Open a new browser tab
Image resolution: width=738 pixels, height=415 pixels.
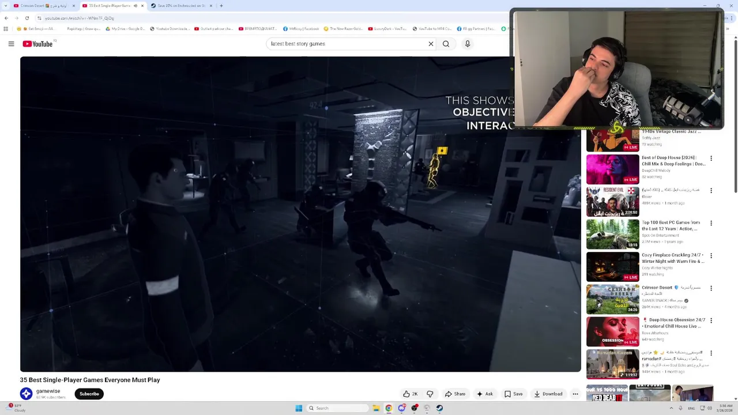point(221,6)
